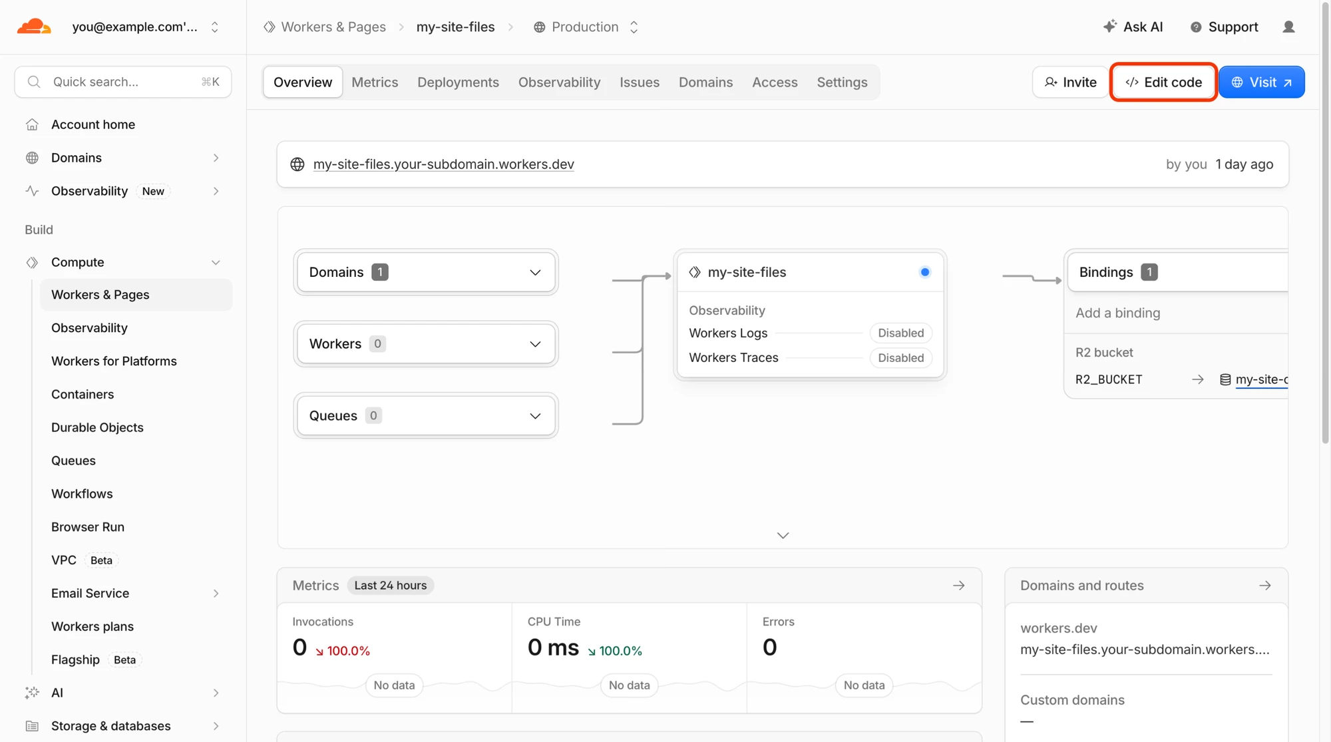Click the Invite button
This screenshot has width=1331, height=742.
click(x=1070, y=82)
